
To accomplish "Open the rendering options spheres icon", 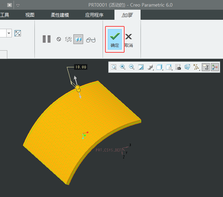I will pyautogui.click(x=150, y=67).
